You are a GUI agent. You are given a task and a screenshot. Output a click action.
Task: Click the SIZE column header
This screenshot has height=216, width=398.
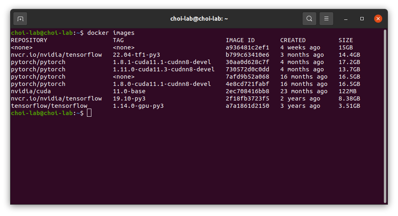346,40
